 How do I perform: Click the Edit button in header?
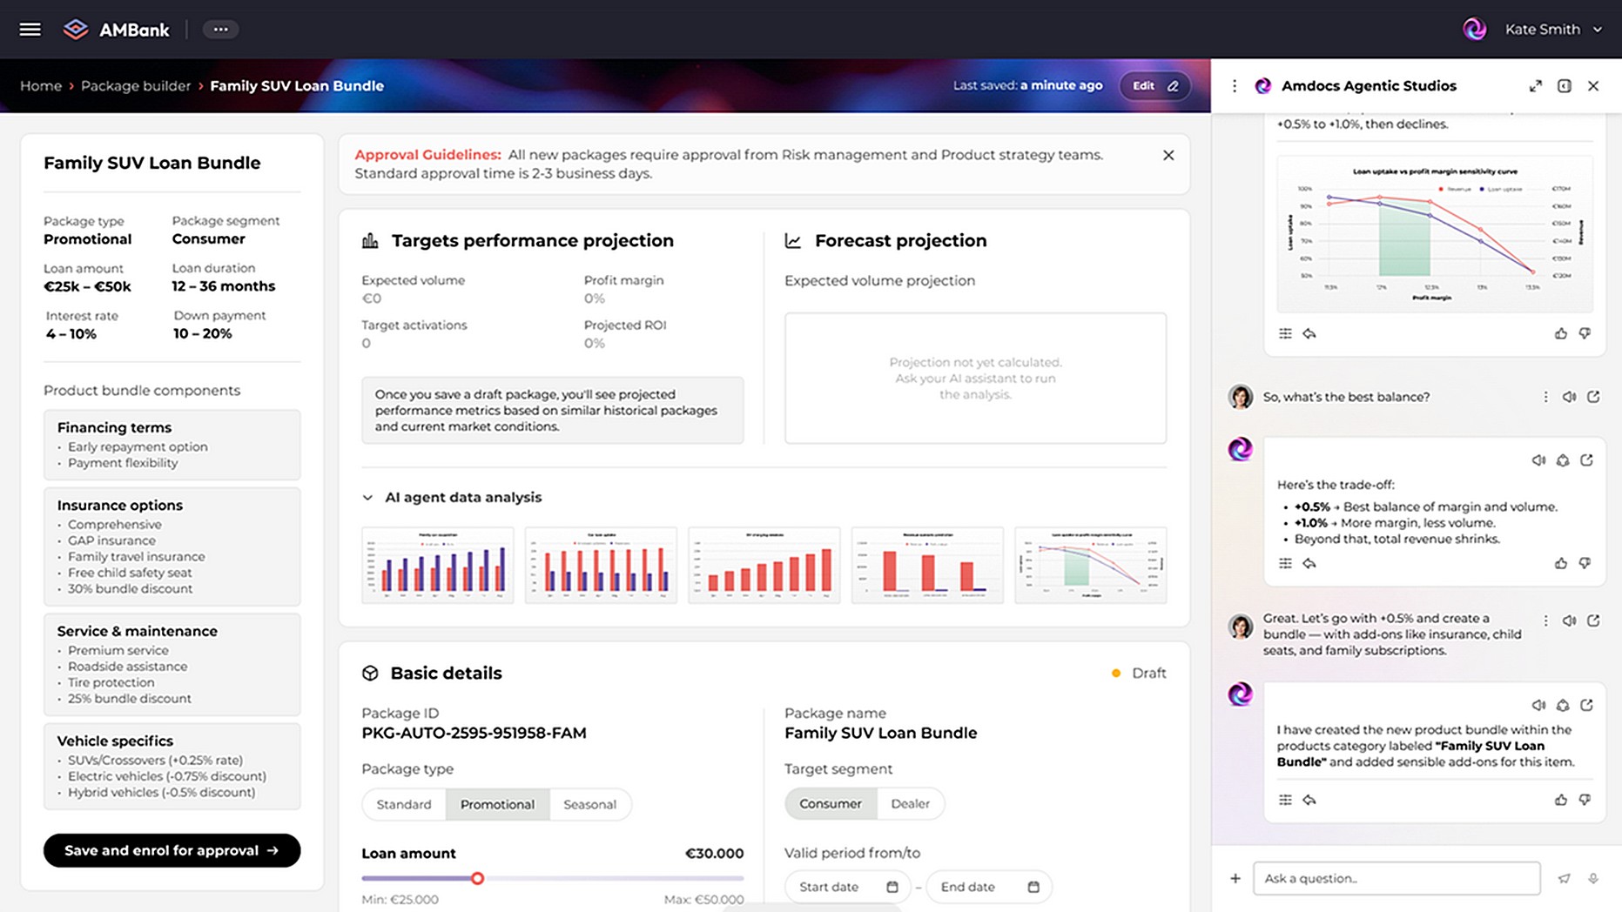pos(1154,85)
